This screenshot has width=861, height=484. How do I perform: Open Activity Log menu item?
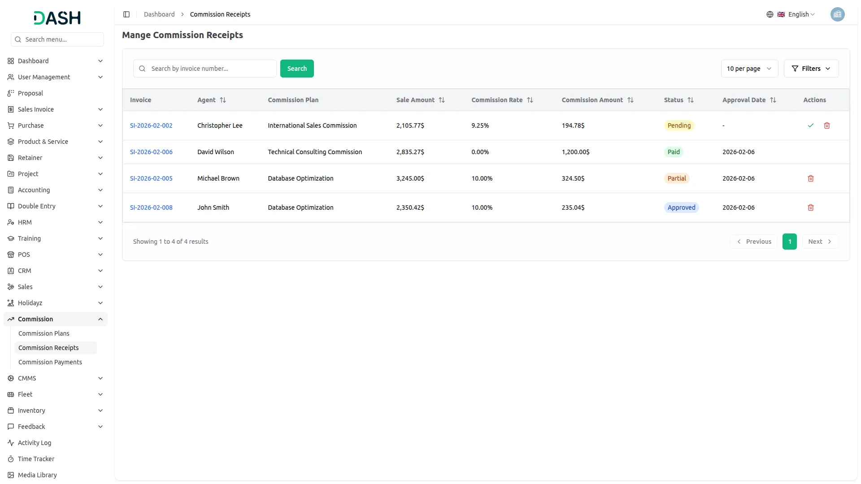(x=56, y=443)
